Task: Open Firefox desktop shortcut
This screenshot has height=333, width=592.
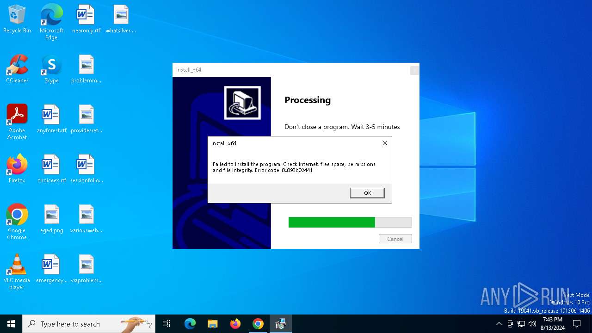Action: [17, 169]
